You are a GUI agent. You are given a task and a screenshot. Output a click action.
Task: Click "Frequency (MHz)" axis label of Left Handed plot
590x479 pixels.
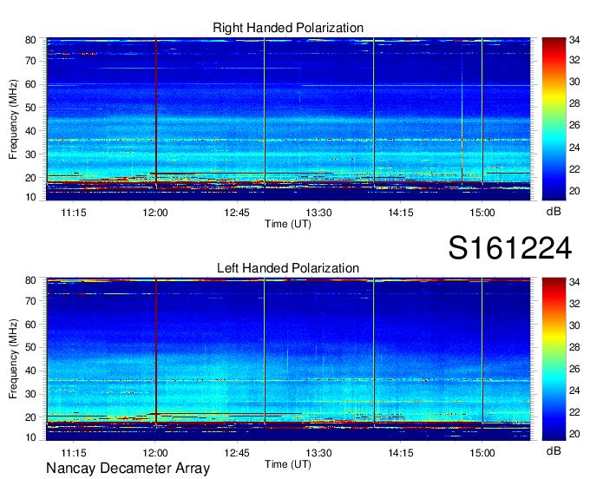click(13, 359)
